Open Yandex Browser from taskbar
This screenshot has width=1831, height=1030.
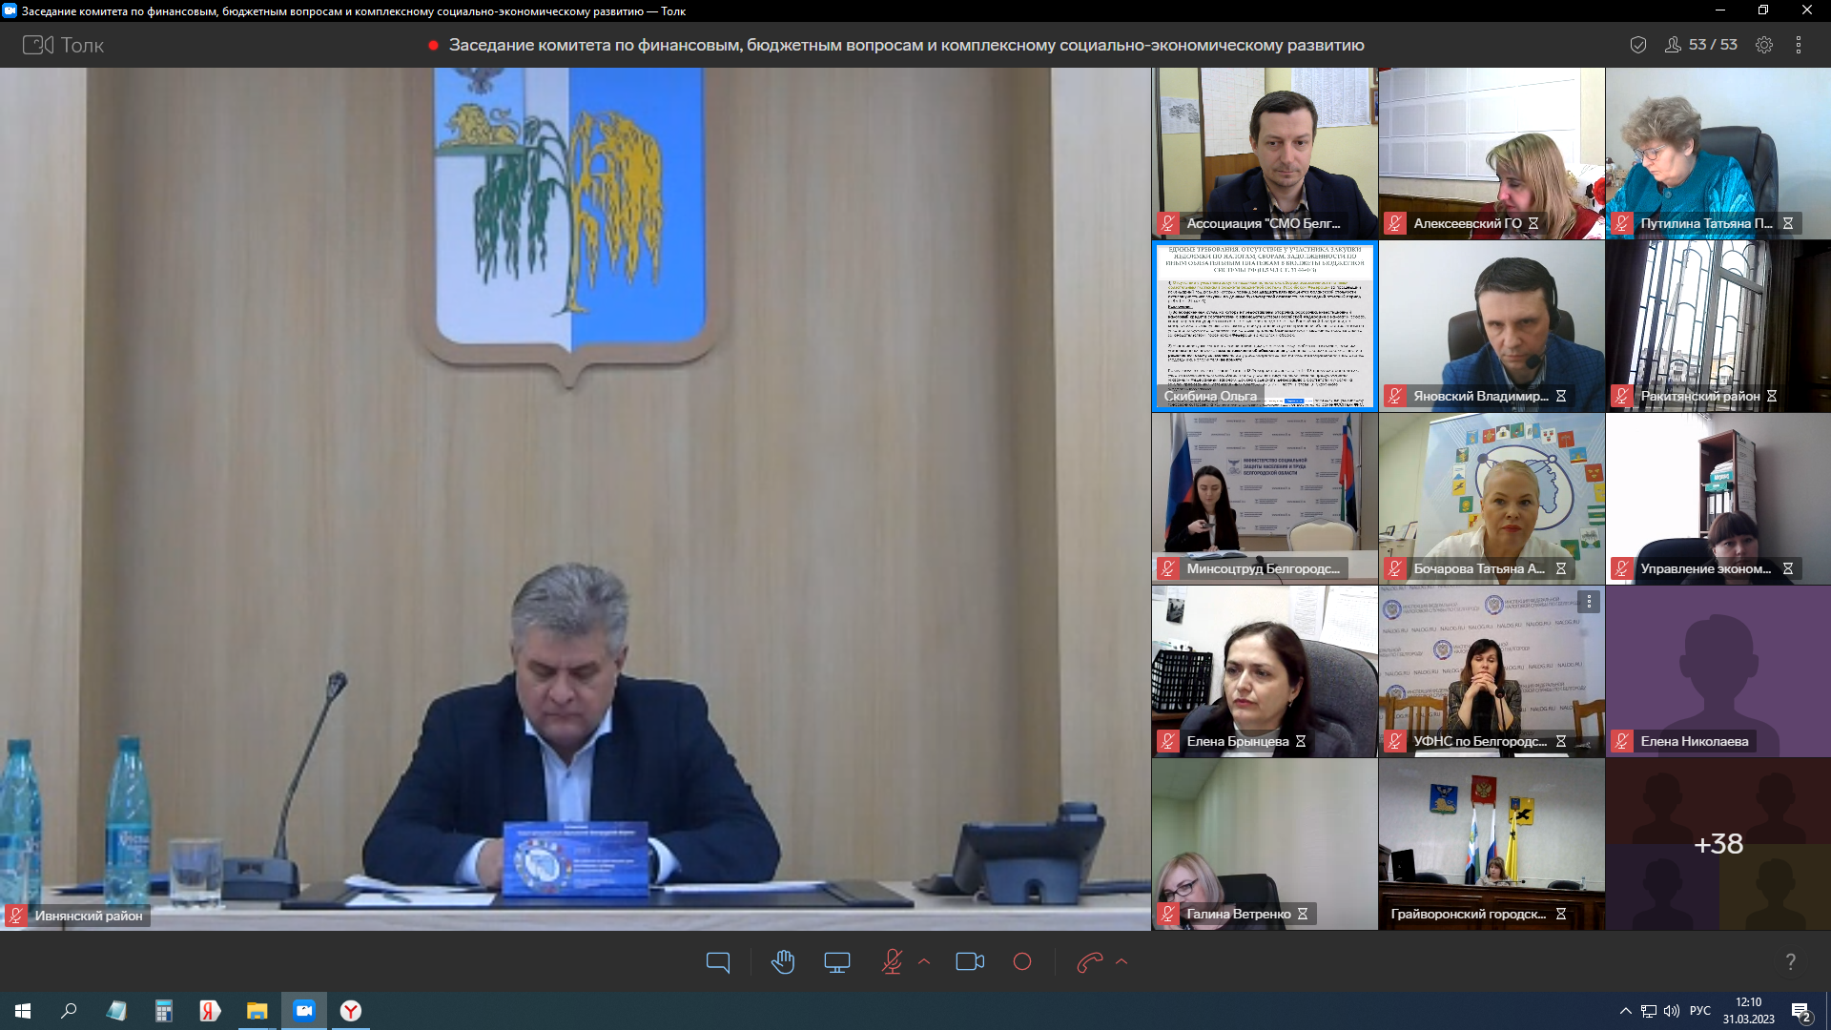point(351,1011)
